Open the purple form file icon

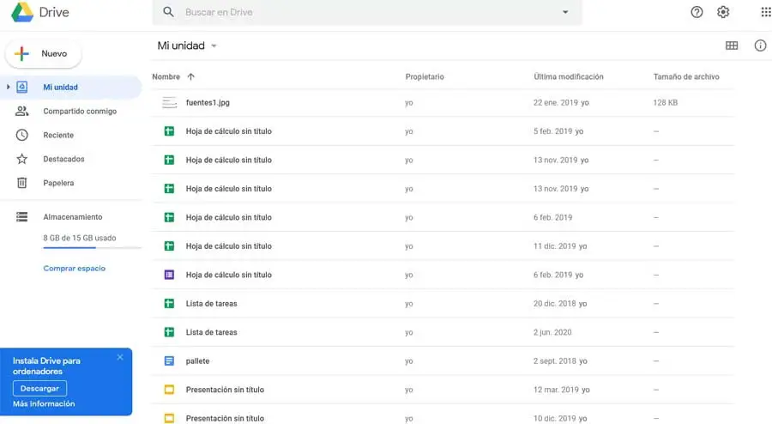(x=169, y=275)
